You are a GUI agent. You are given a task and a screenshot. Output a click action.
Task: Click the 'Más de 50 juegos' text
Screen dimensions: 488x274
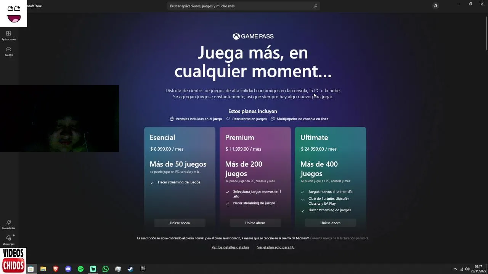178,164
